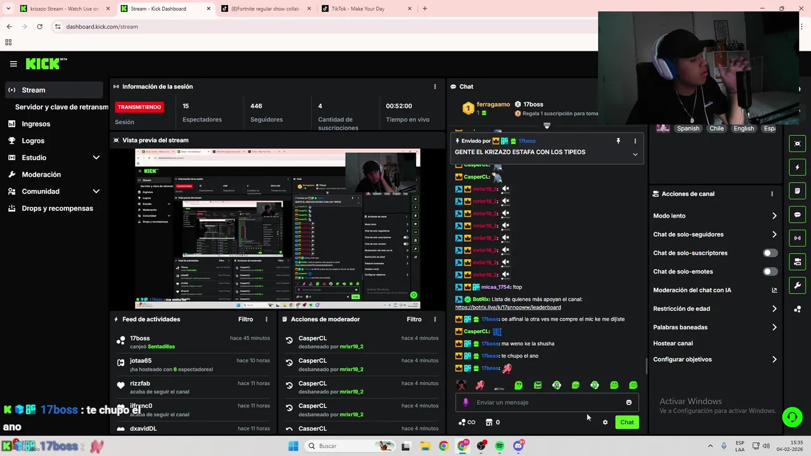Screen dimensions: 811x456
Task: Unpin the pinned chat message
Action: pos(618,141)
